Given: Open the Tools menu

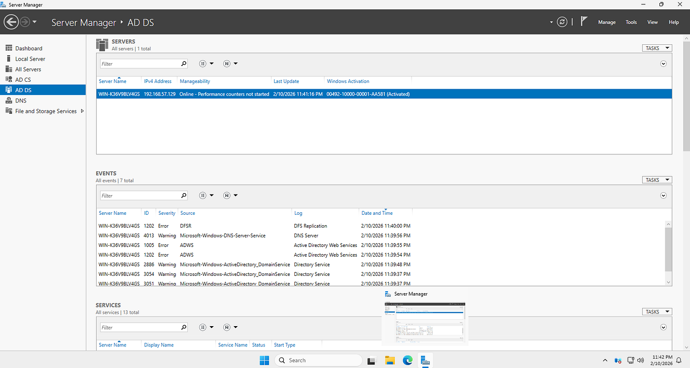Looking at the screenshot, I should coord(631,22).
